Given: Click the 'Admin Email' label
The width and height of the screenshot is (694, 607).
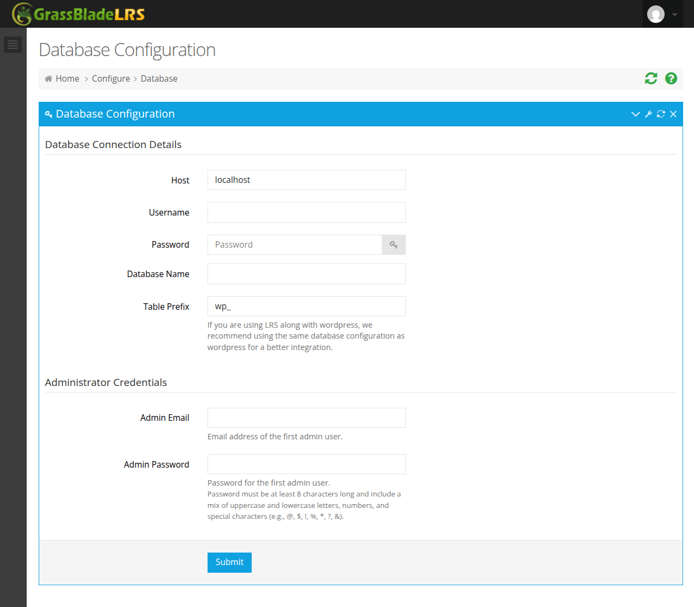Looking at the screenshot, I should (x=165, y=418).
